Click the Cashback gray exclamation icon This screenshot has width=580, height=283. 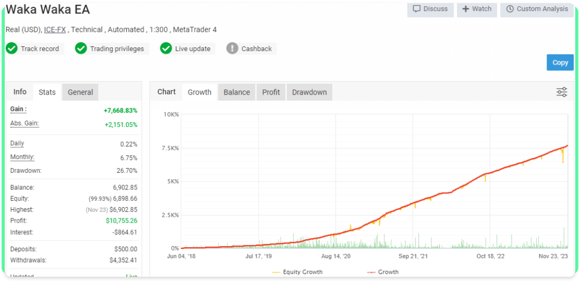coord(232,48)
